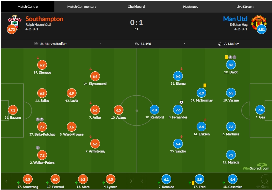The height and width of the screenshot is (190, 272).
Task: Click McTominay's yellow card icon
Action: pyautogui.click(x=205, y=85)
